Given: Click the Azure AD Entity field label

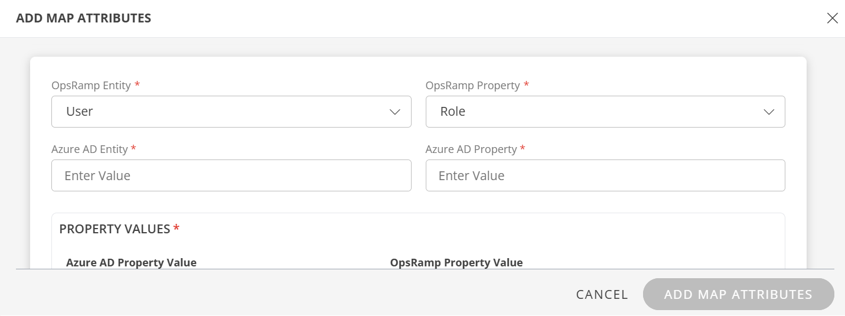Looking at the screenshot, I should 90,149.
